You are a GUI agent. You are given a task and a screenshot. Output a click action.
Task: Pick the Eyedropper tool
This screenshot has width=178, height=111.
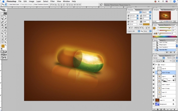pos(5,39)
